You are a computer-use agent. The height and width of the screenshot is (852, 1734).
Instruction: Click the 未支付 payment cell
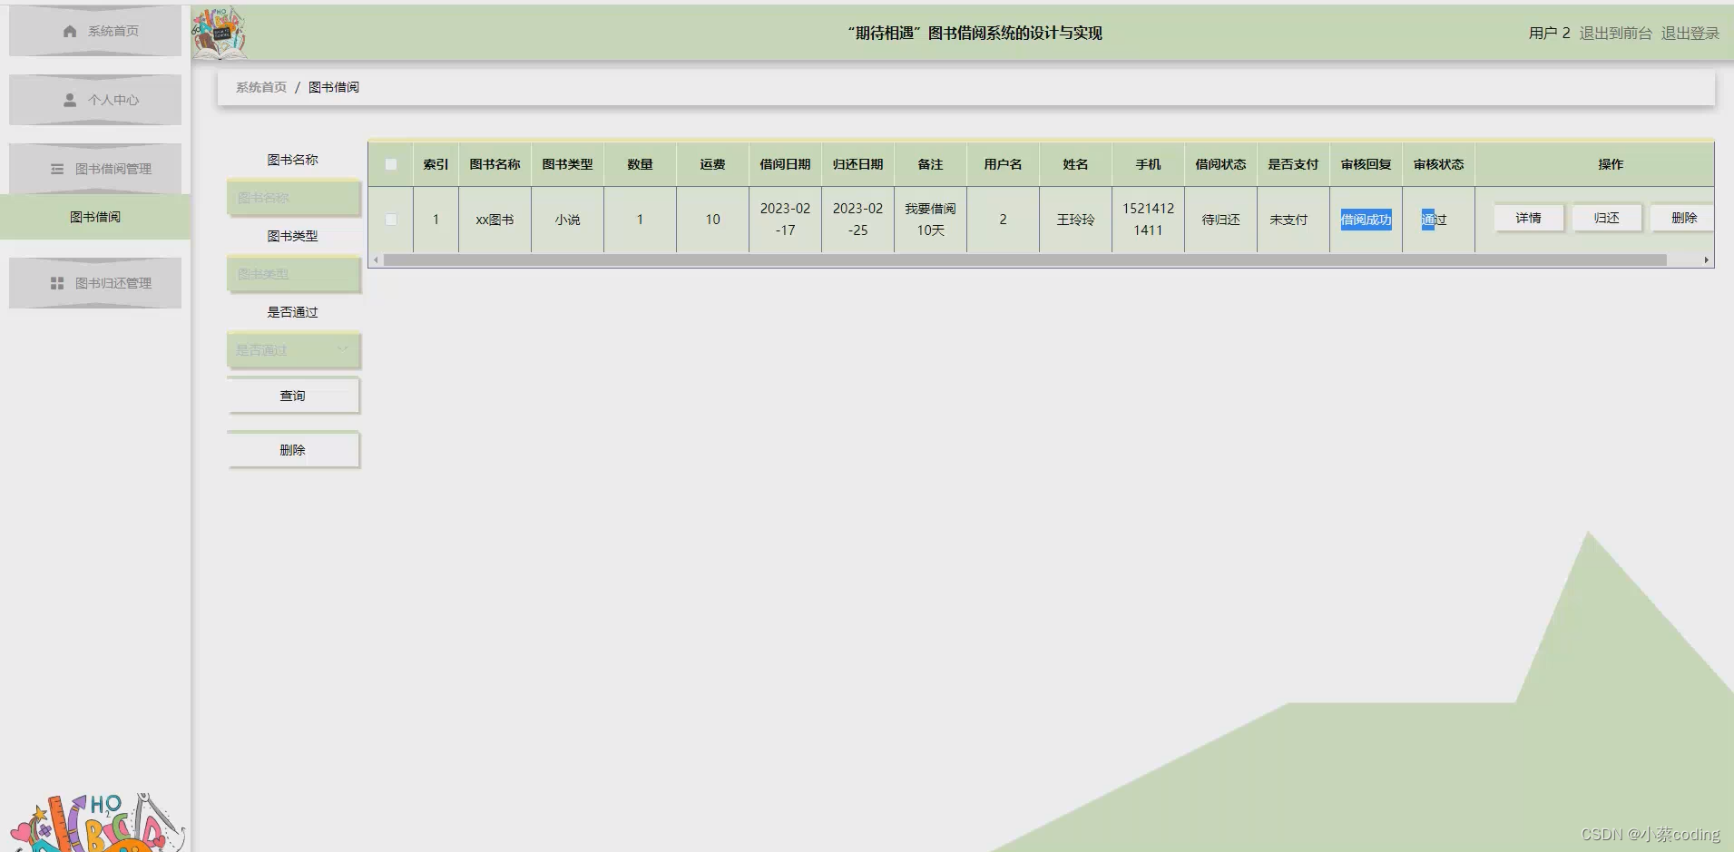(1293, 220)
